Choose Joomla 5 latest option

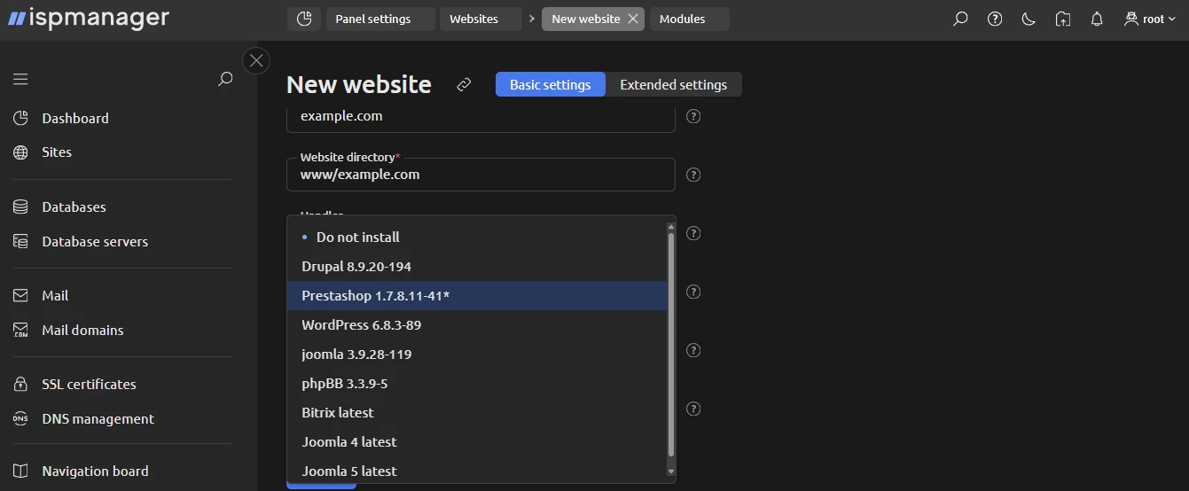point(476,471)
